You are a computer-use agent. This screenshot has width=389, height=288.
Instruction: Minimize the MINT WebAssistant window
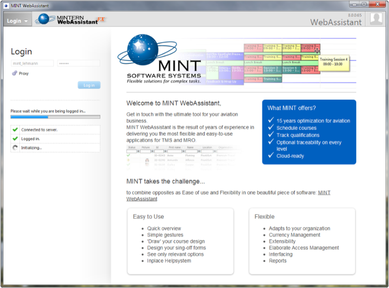355,4
